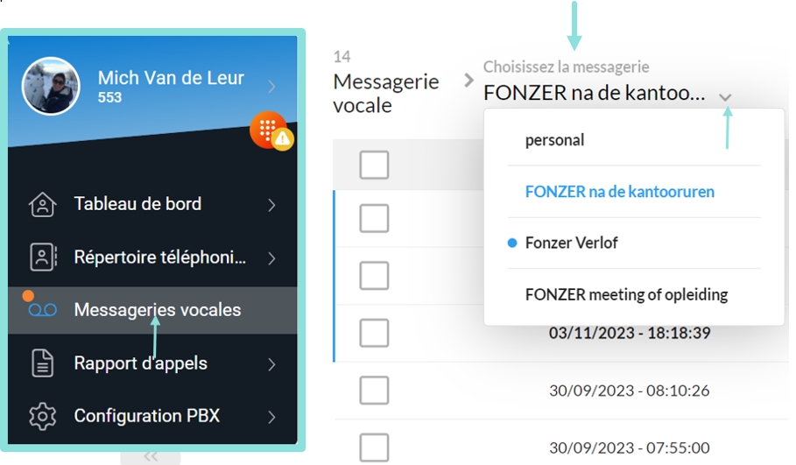Check the box for 03/11/2023 18:18:39 message
Viewport: 796px width, 465px height.
(x=374, y=334)
